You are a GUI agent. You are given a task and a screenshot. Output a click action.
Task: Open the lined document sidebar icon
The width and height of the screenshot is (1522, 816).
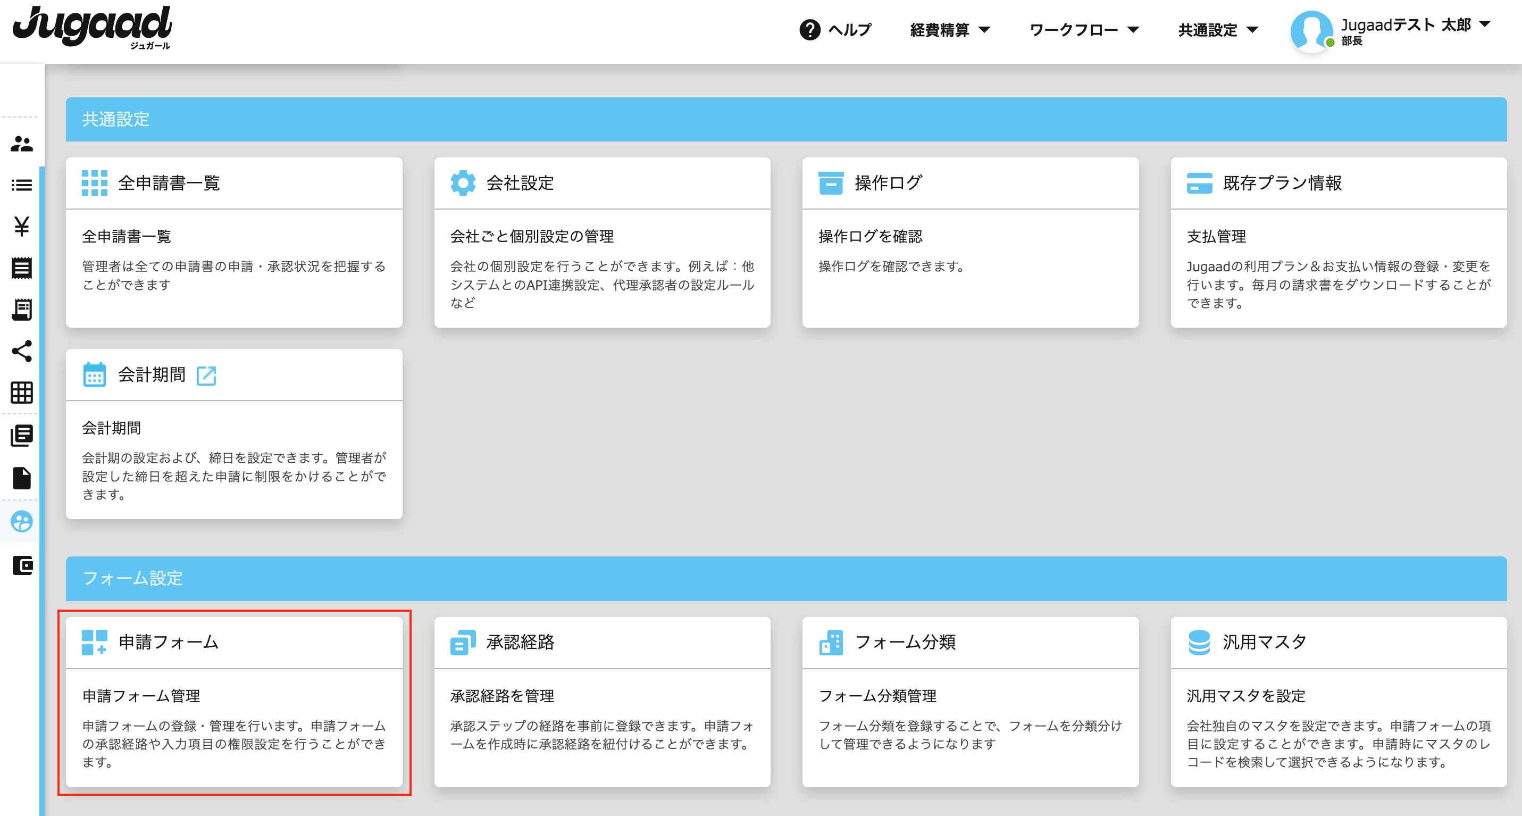(x=22, y=268)
